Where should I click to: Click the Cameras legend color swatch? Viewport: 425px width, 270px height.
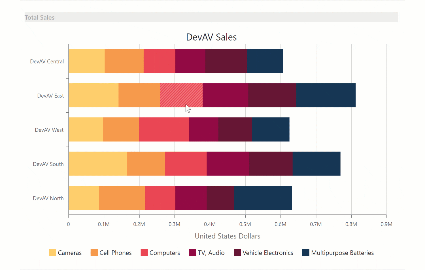52,252
